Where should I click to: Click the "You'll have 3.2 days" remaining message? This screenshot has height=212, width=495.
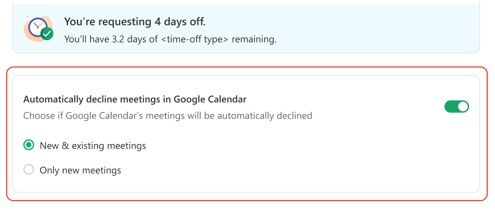(108, 39)
